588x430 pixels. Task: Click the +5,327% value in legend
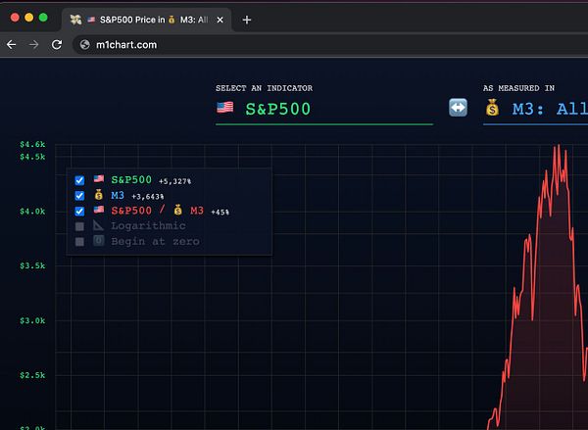[x=174, y=181]
